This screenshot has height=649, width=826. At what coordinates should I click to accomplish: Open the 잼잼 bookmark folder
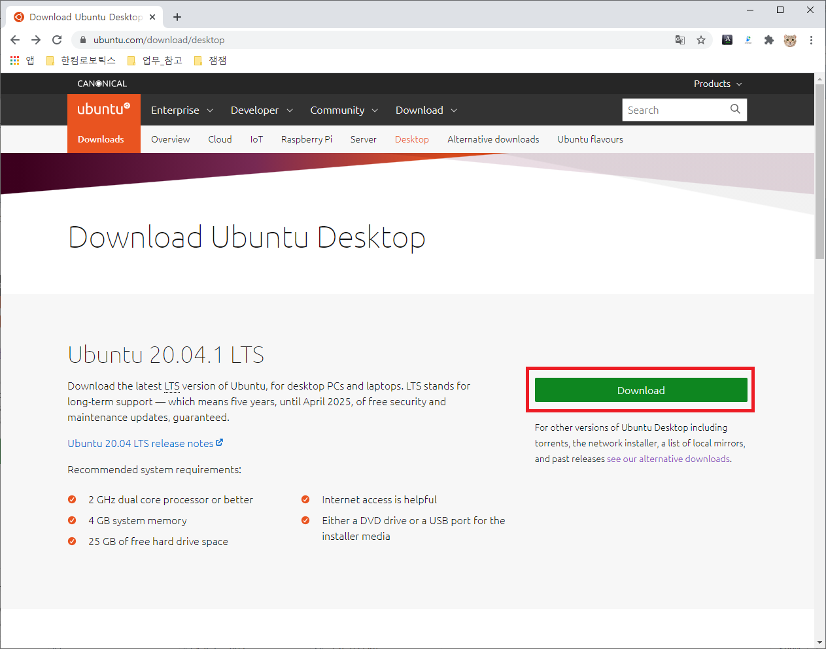pos(211,60)
